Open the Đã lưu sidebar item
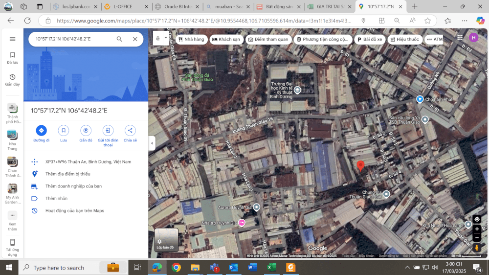 [13, 58]
